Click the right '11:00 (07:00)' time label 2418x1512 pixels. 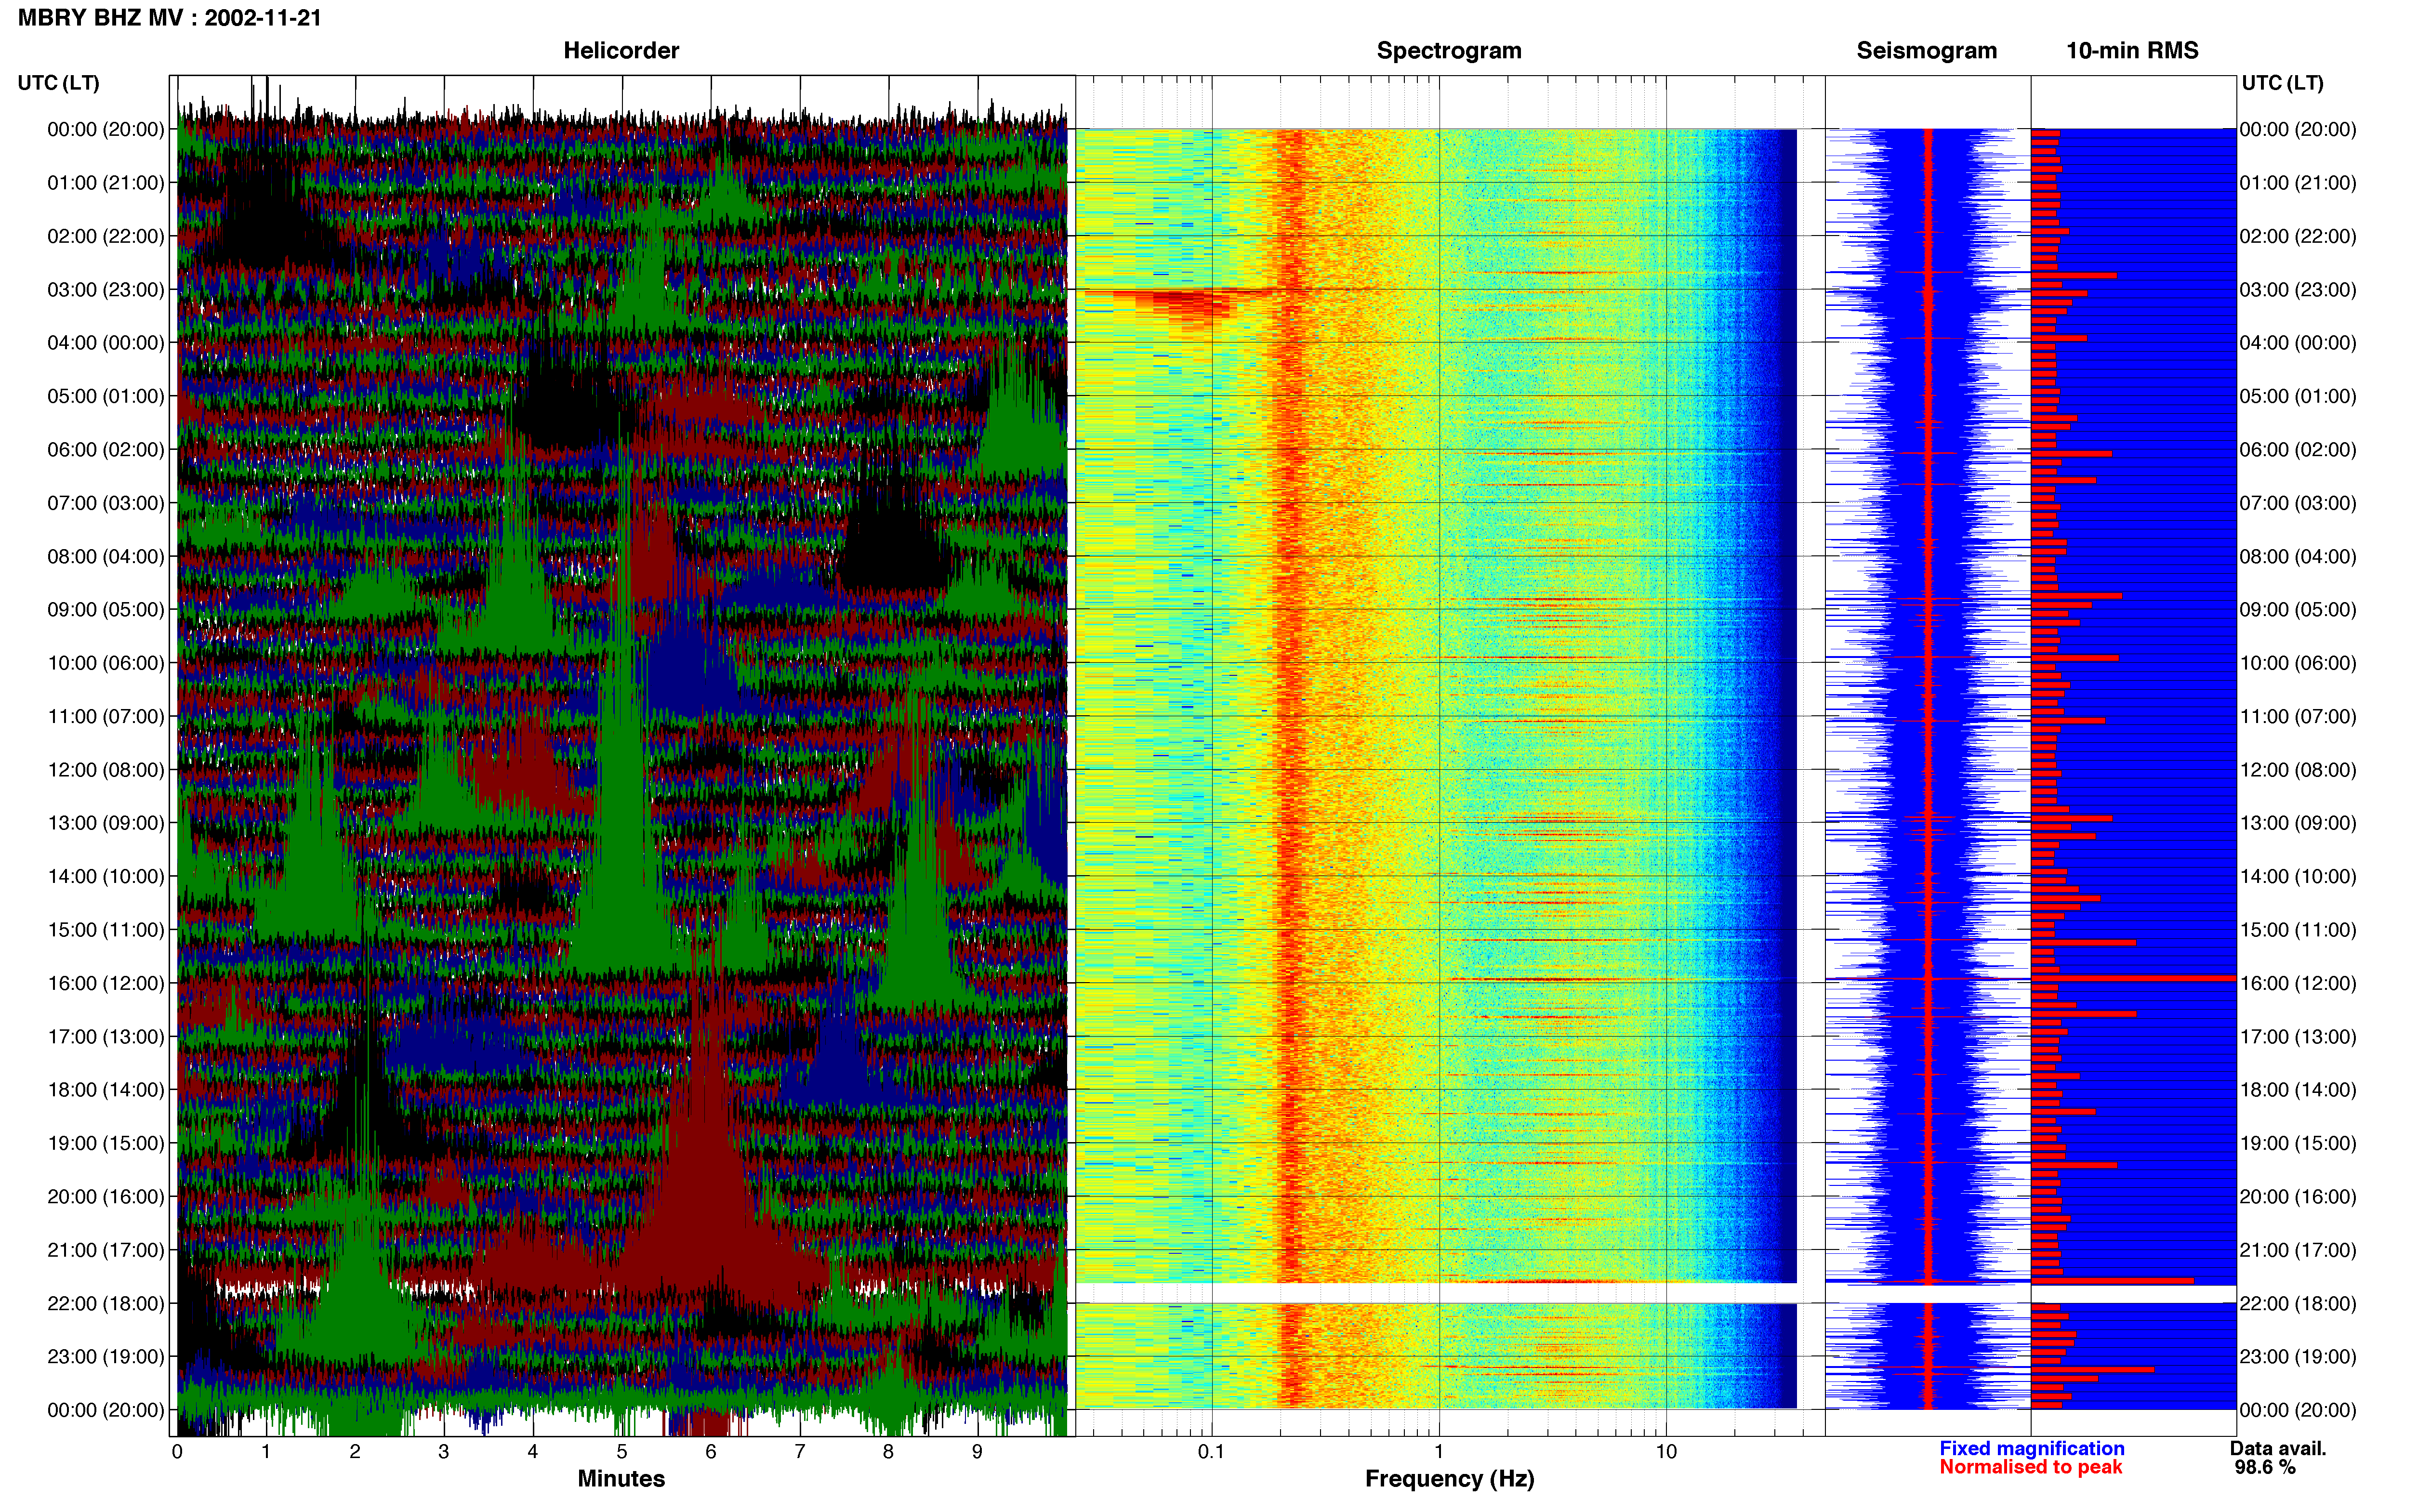(x=2298, y=716)
